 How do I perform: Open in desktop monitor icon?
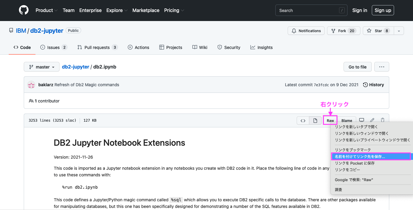[x=362, y=120]
